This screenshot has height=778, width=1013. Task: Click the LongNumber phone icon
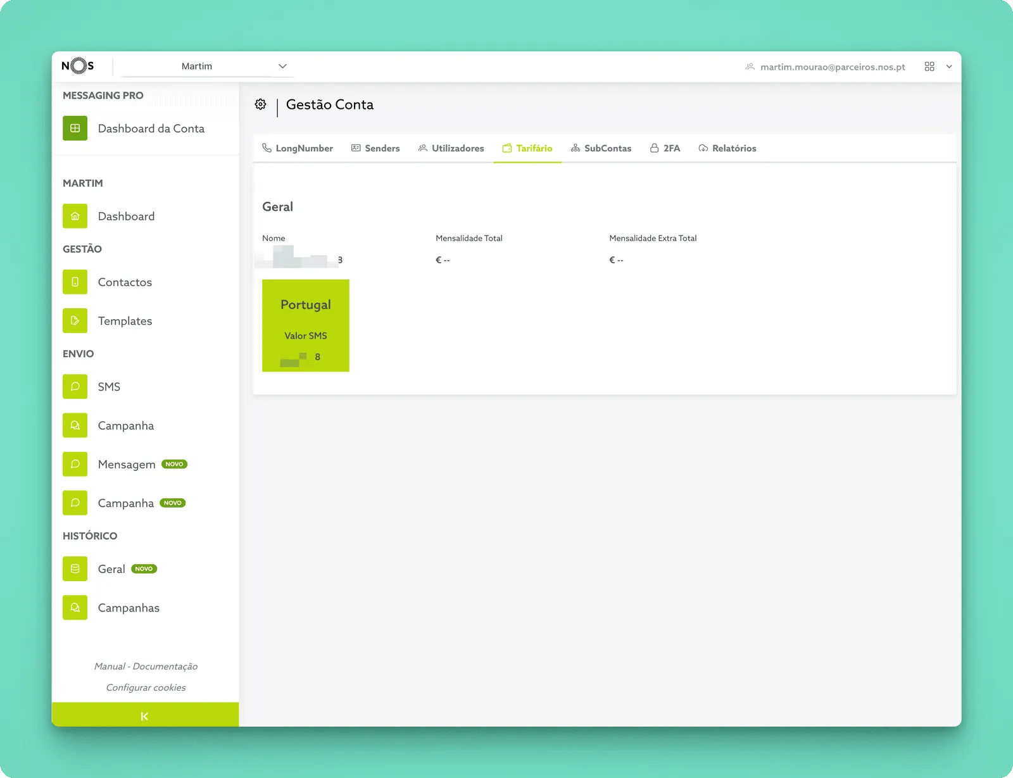tap(267, 147)
